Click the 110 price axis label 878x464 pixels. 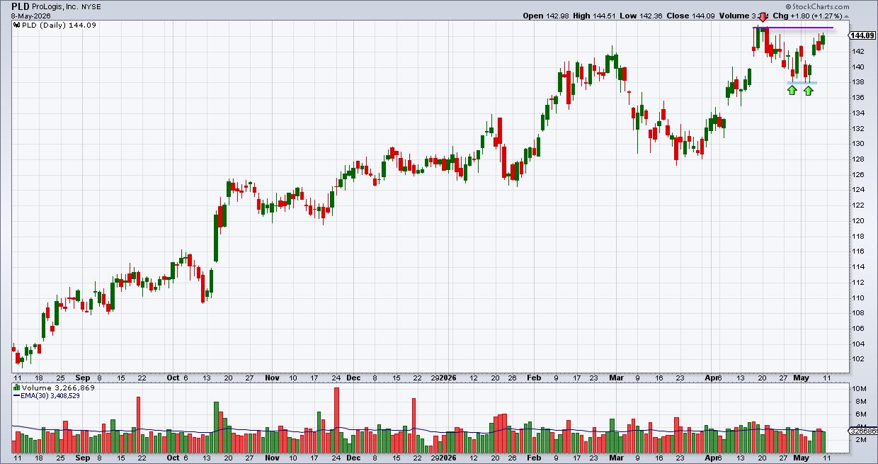click(x=858, y=297)
